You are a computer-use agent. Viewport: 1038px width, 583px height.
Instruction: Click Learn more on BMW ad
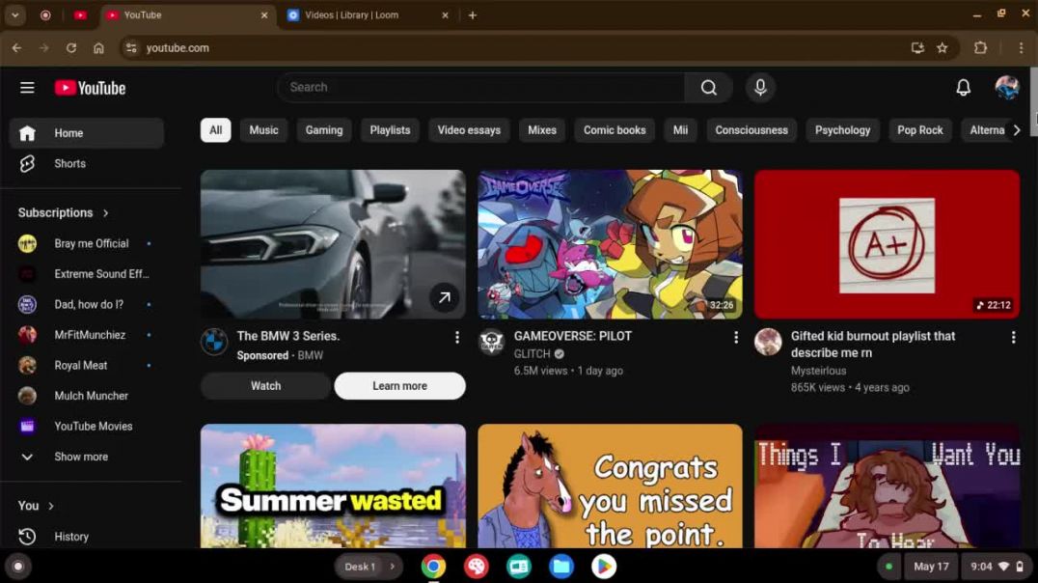tap(399, 385)
